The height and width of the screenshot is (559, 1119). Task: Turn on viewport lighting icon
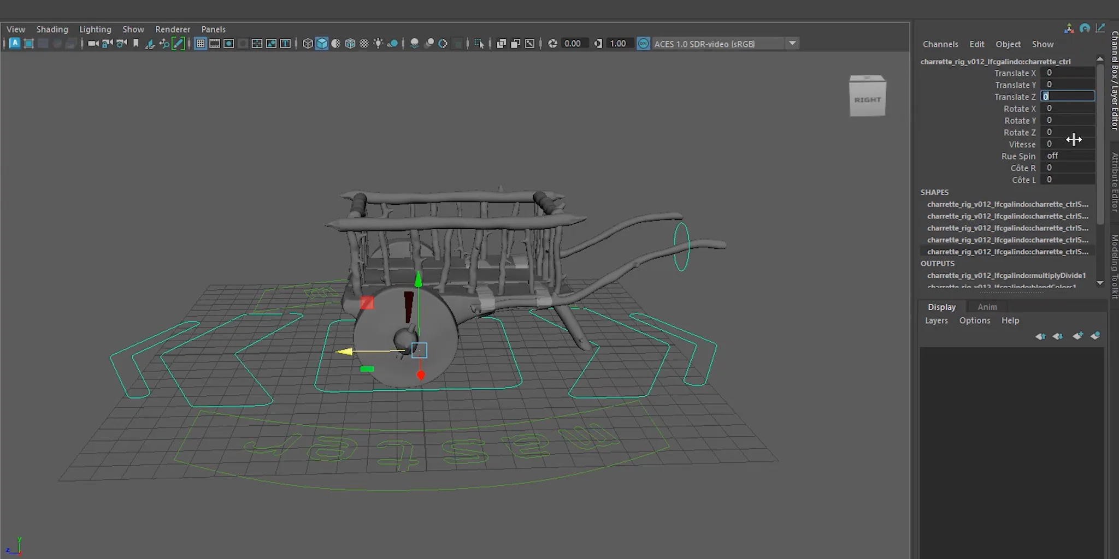pyautogui.click(x=378, y=44)
